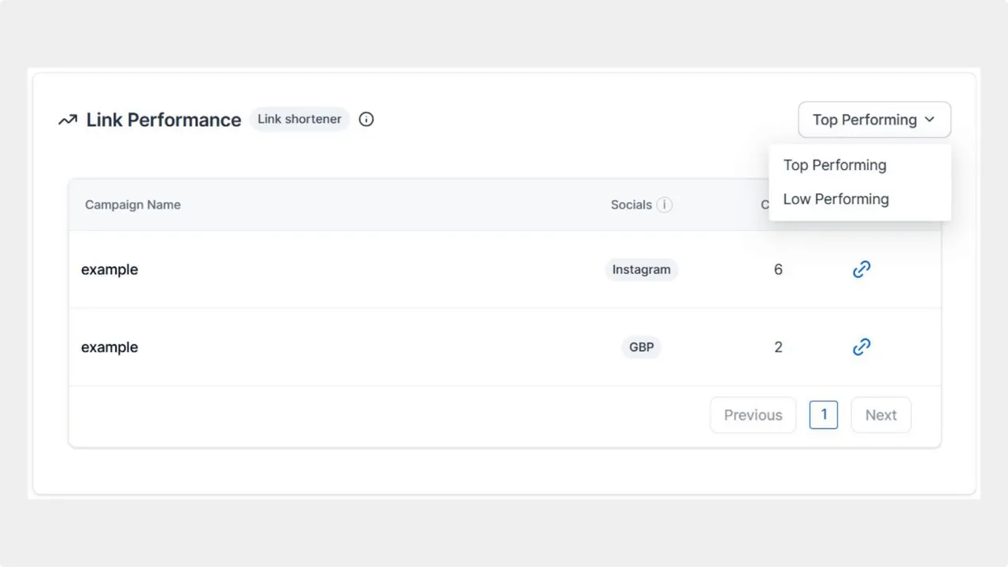Click the trending-up icon beside Link Performance
The width and height of the screenshot is (1008, 567).
click(x=67, y=119)
